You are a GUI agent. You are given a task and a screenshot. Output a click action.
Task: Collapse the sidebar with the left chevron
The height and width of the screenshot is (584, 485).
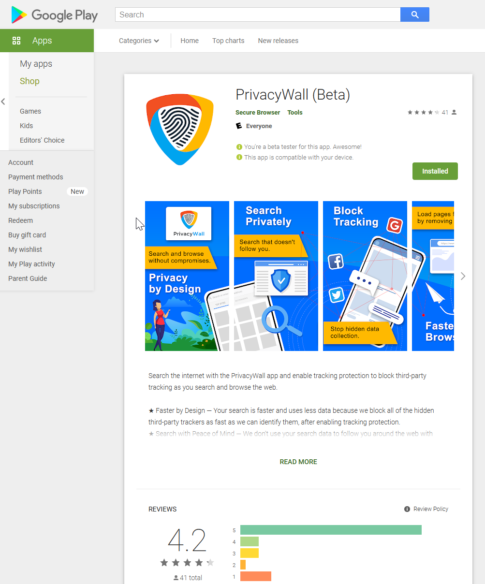3,102
